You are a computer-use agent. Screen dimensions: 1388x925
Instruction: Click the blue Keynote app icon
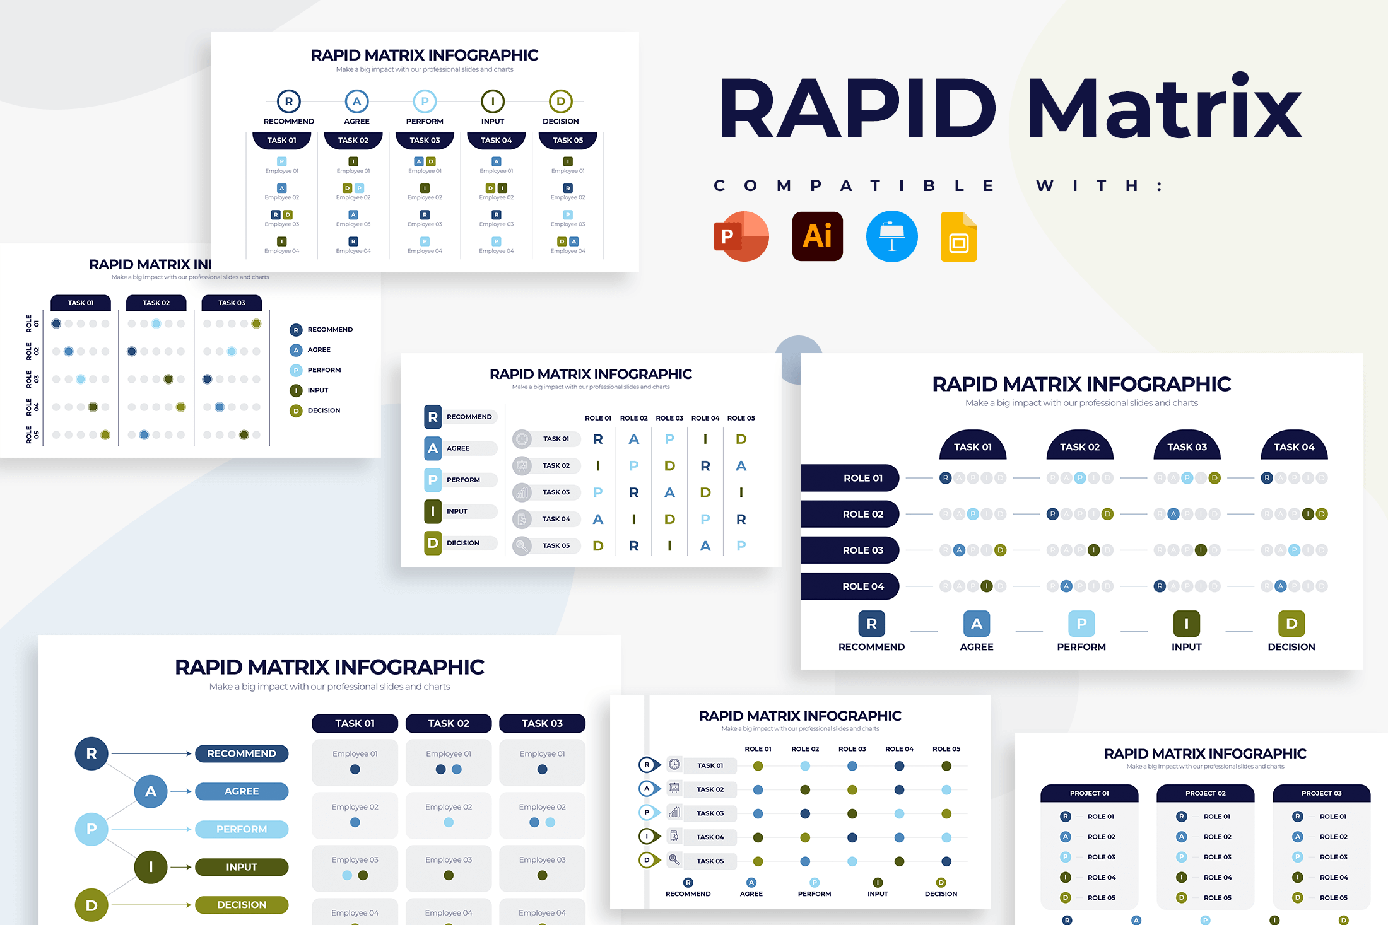891,236
